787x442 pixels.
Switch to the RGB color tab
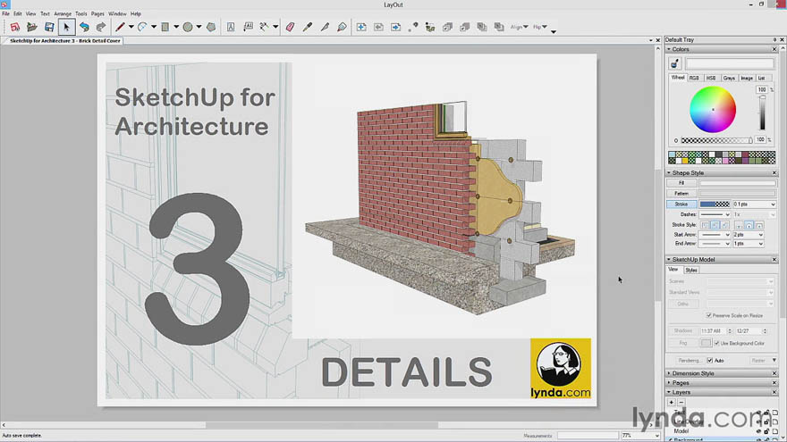click(x=694, y=78)
